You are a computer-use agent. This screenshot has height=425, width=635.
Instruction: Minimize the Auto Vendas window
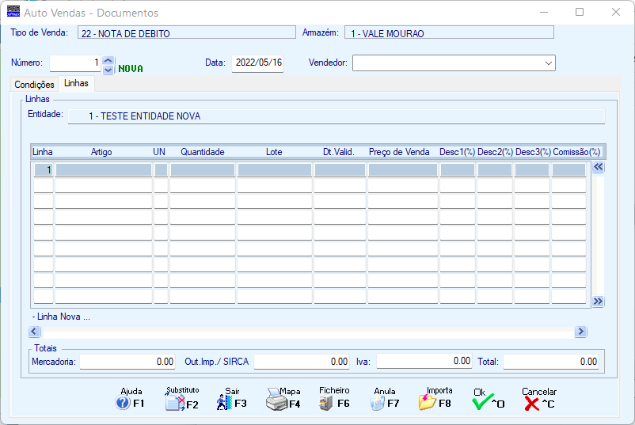click(x=544, y=12)
